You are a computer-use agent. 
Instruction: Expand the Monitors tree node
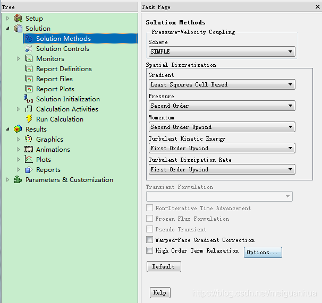19,59
